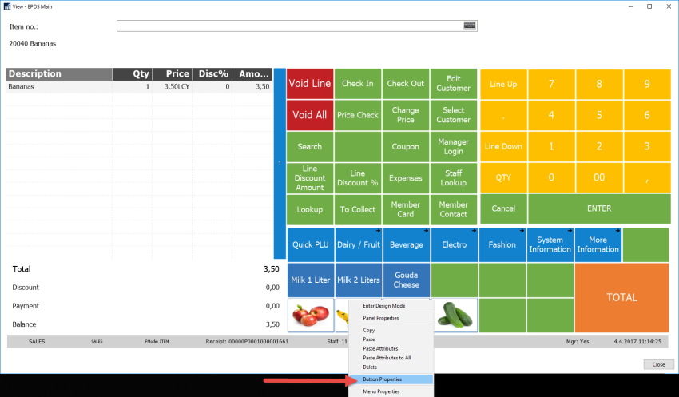The height and width of the screenshot is (397, 679).
Task: Open the Dairy / Fruit submenu button
Action: [x=359, y=244]
